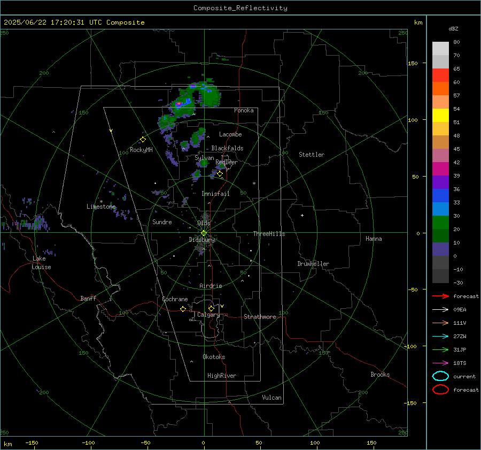481x450 pixels.
Task: Select the orange 111V arrow legend entry
Action: click(440, 323)
